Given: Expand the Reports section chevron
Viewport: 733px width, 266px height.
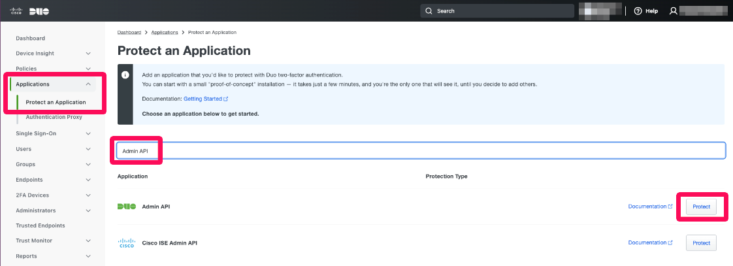Looking at the screenshot, I should tap(88, 256).
